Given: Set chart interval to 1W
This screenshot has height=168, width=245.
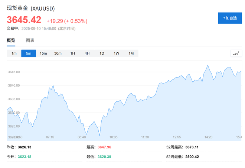Looking at the screenshot, I should coord(116,54).
